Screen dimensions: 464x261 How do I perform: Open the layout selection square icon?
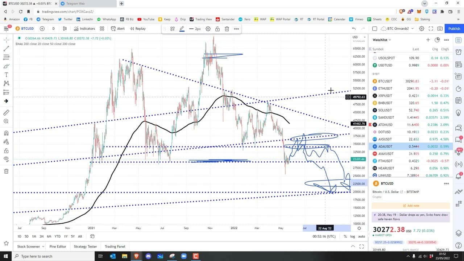point(375,29)
